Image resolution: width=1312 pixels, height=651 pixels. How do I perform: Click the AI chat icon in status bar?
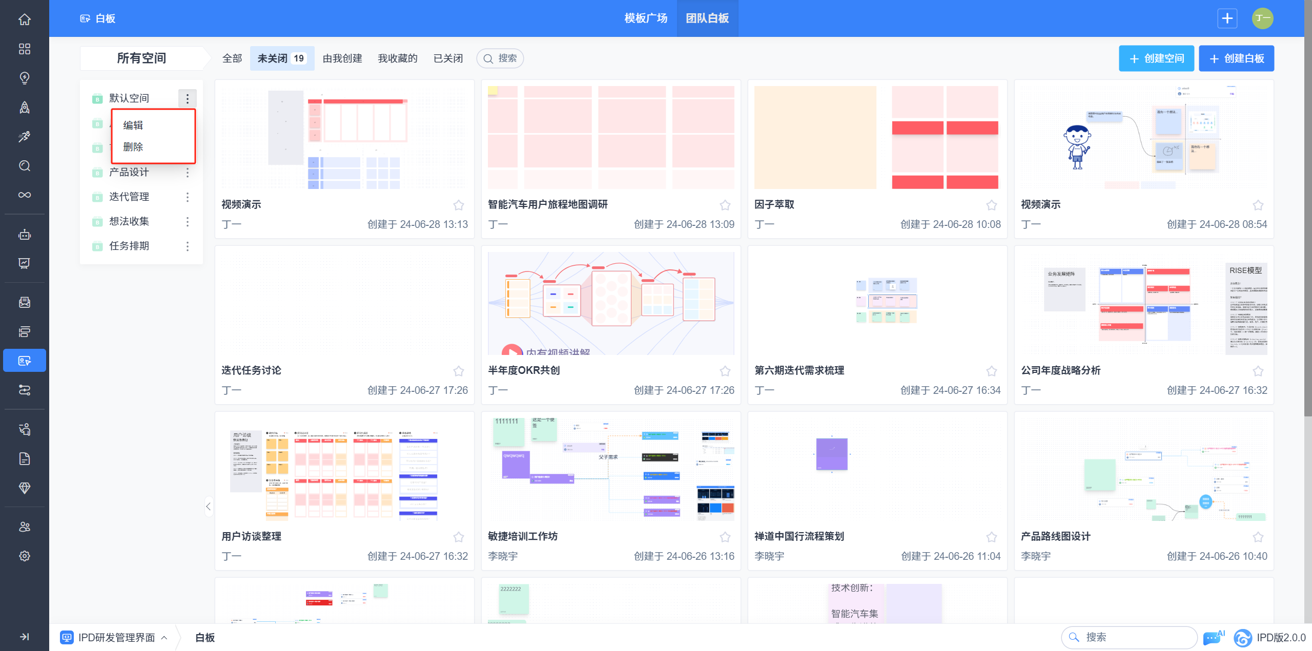pyautogui.click(x=1213, y=637)
